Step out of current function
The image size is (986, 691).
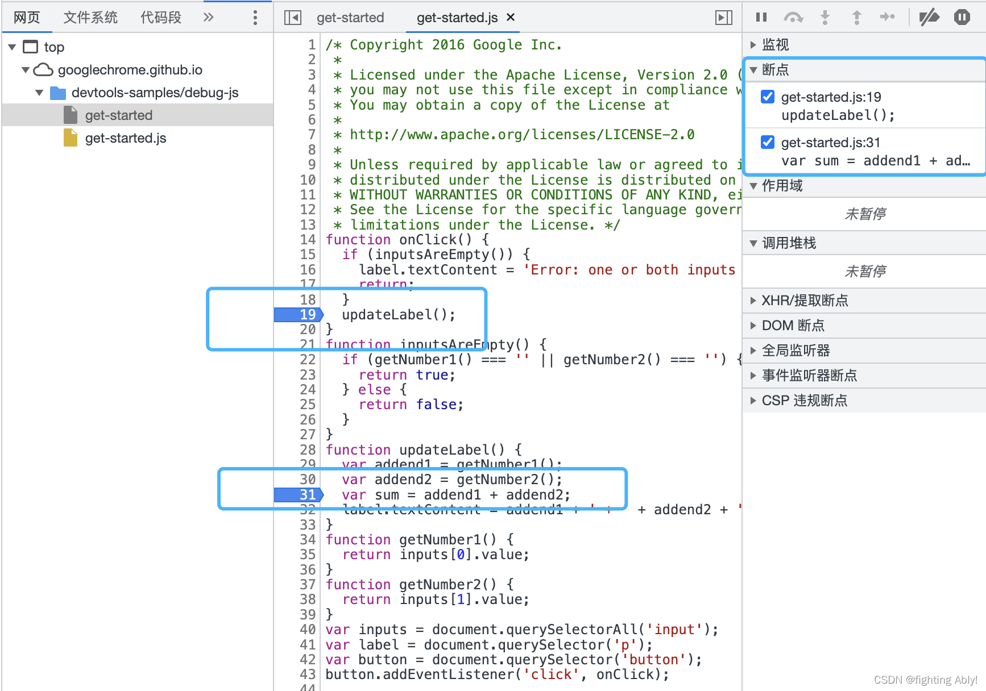coord(857,18)
